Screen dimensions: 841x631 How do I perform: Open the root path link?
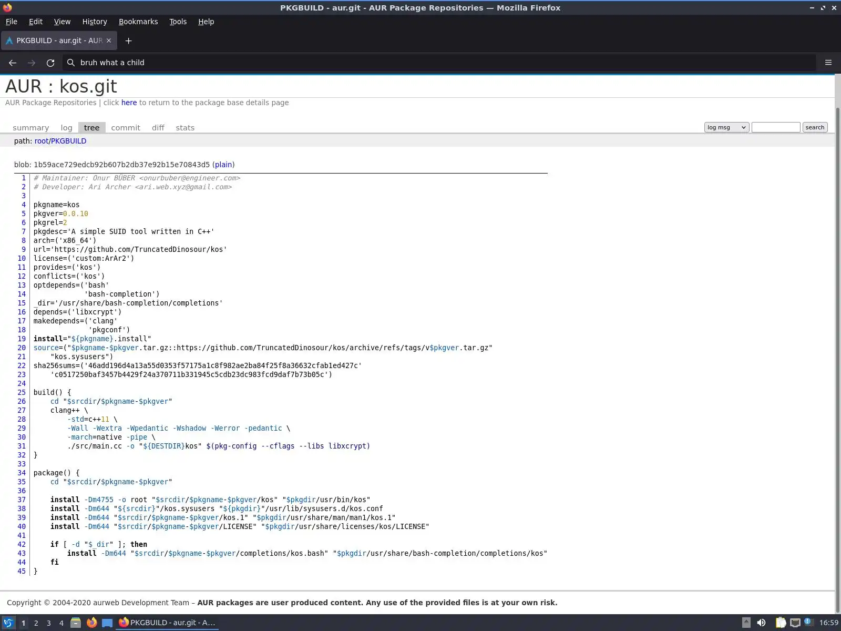click(42, 141)
